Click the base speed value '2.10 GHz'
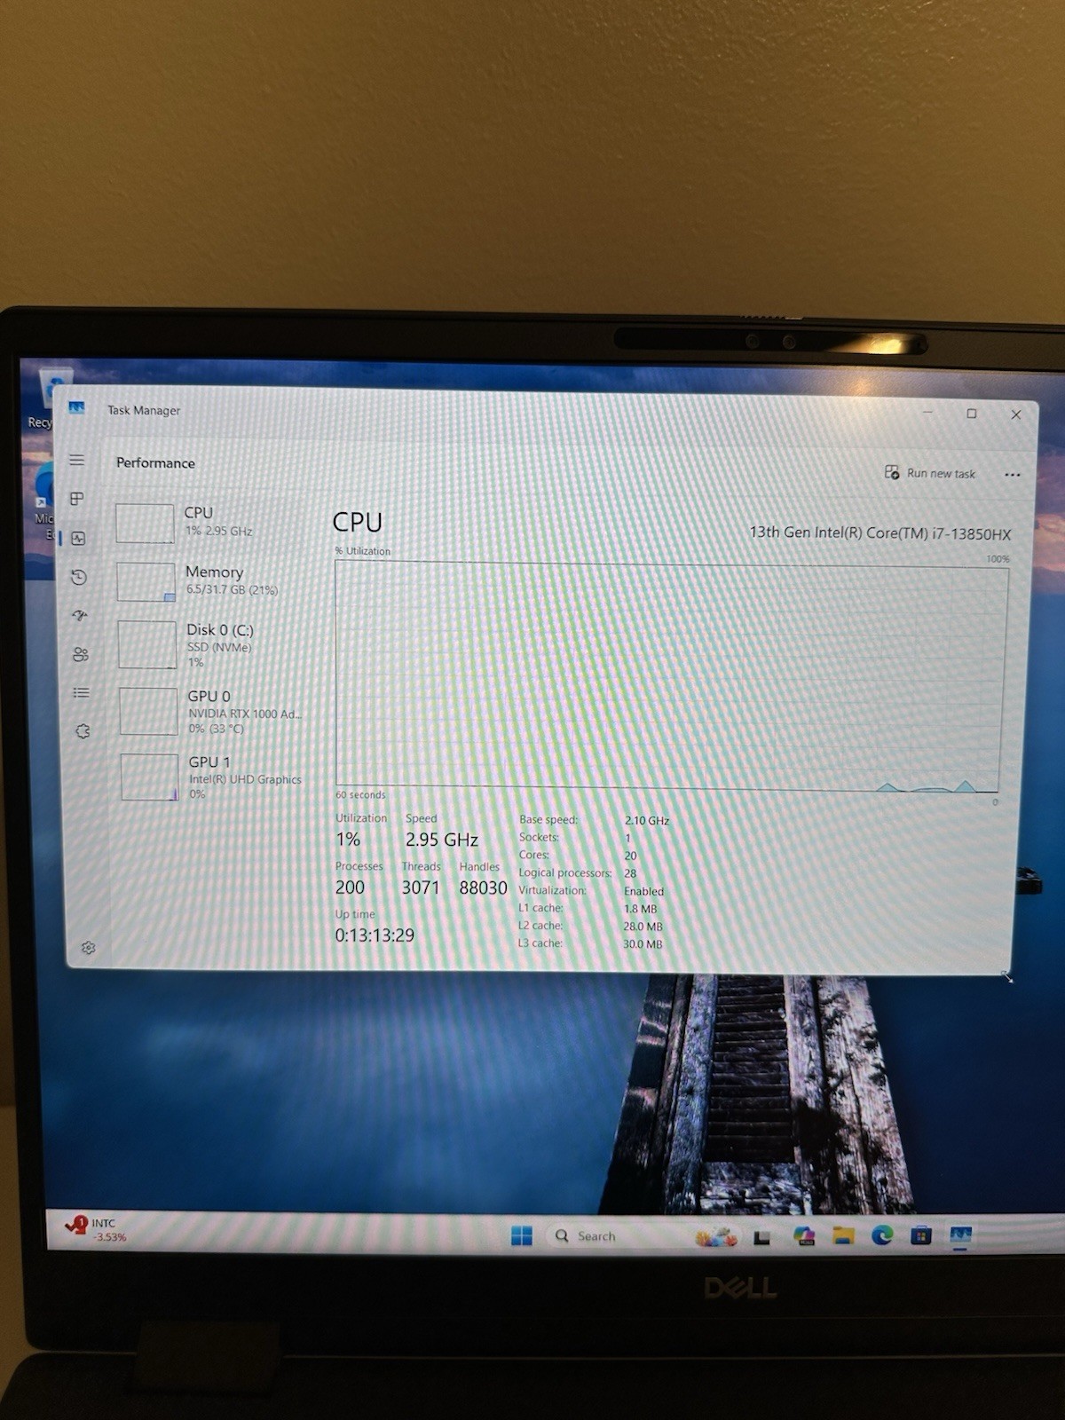The image size is (1065, 1420). point(647,821)
